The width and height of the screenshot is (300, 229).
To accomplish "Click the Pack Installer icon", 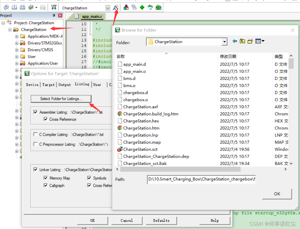I will pos(158,8).
